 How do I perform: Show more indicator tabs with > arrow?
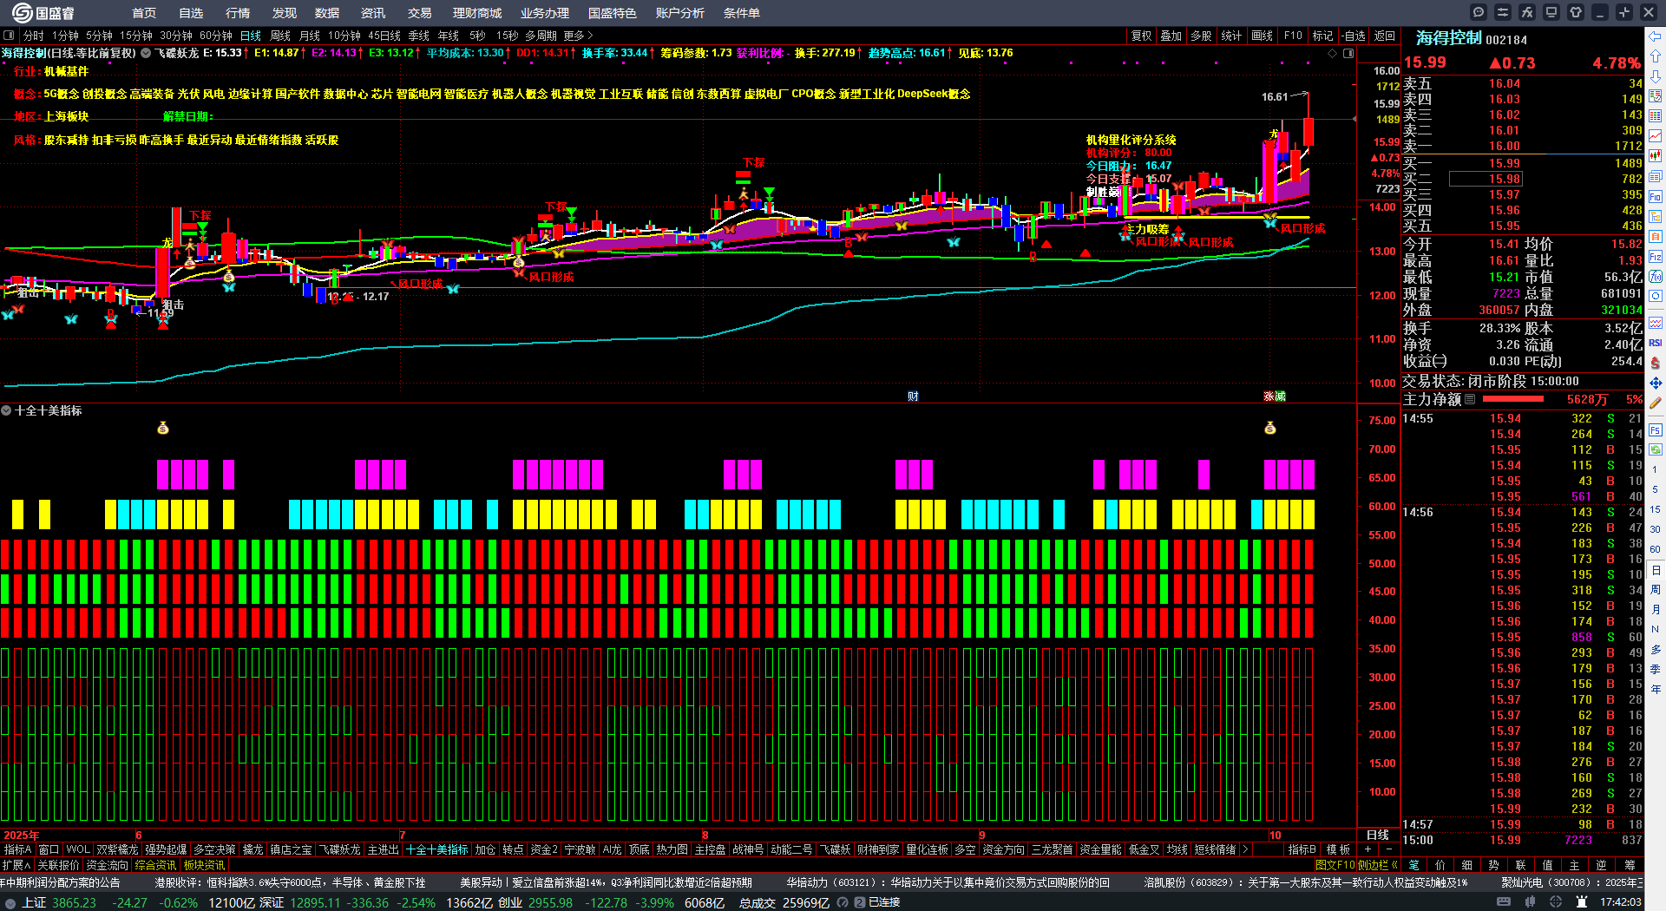1245,849
